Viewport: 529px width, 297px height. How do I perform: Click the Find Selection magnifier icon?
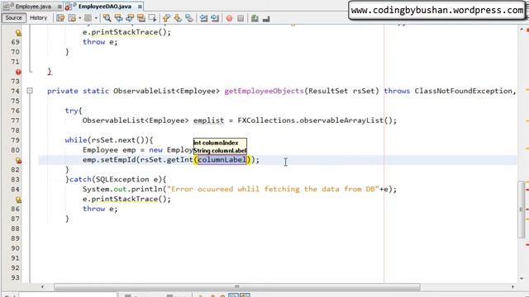pyautogui.click(x=107, y=18)
